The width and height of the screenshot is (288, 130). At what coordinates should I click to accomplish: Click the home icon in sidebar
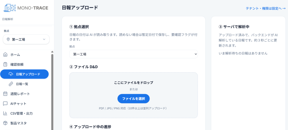click(5, 54)
